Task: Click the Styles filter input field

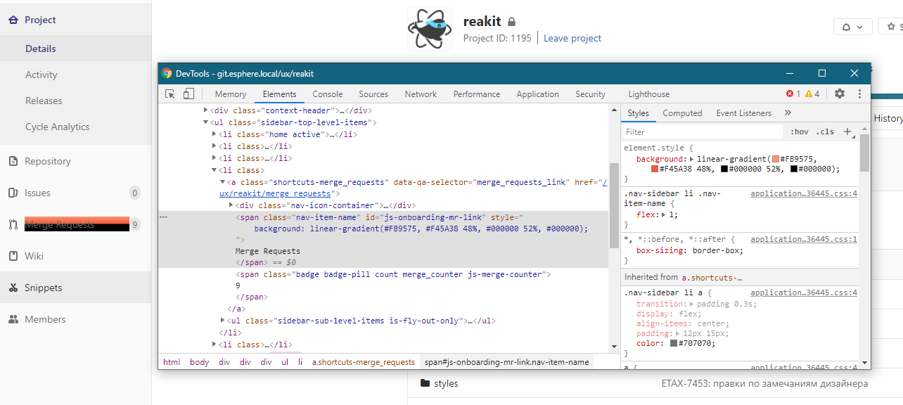Action: pyautogui.click(x=703, y=132)
